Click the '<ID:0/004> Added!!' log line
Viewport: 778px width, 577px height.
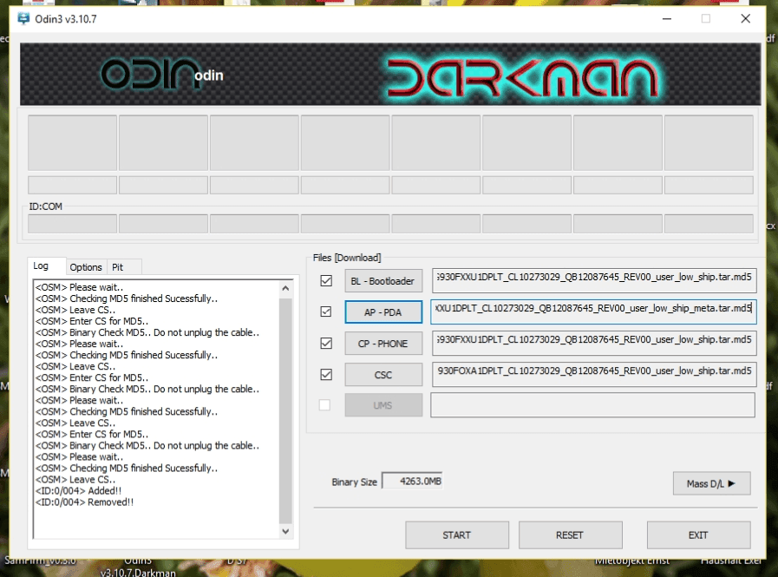78,490
